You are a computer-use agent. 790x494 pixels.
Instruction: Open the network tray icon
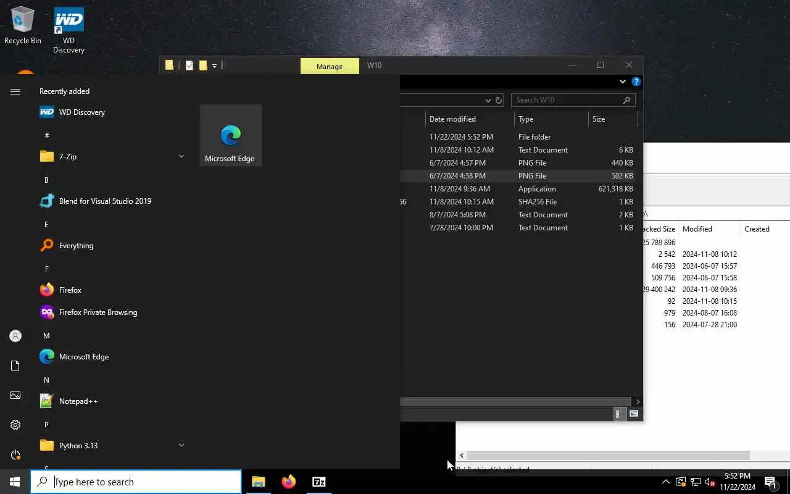[x=696, y=482]
